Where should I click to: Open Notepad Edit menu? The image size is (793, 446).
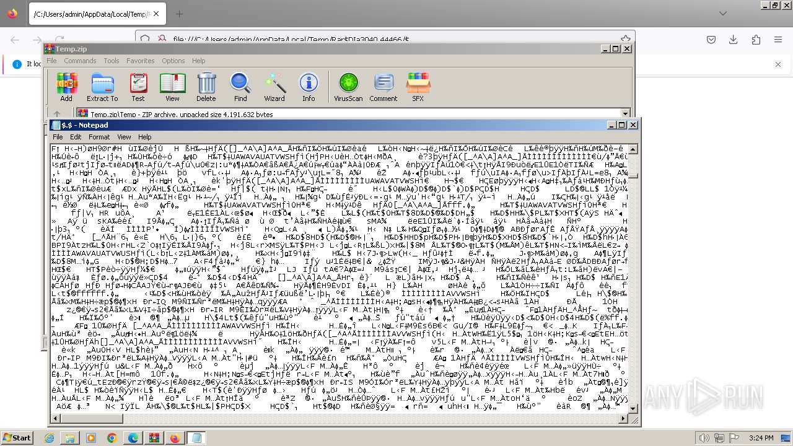(x=76, y=137)
